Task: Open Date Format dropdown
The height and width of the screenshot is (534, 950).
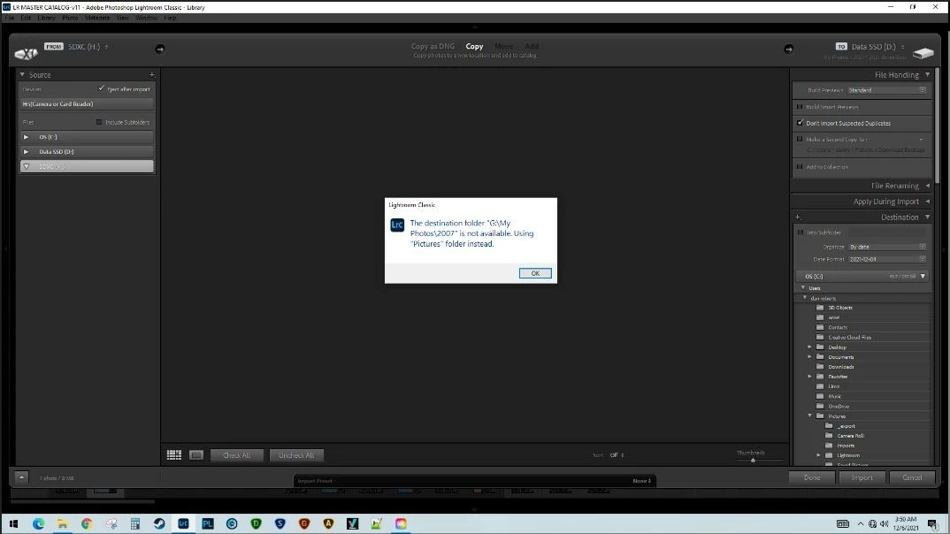Action: coord(887,259)
